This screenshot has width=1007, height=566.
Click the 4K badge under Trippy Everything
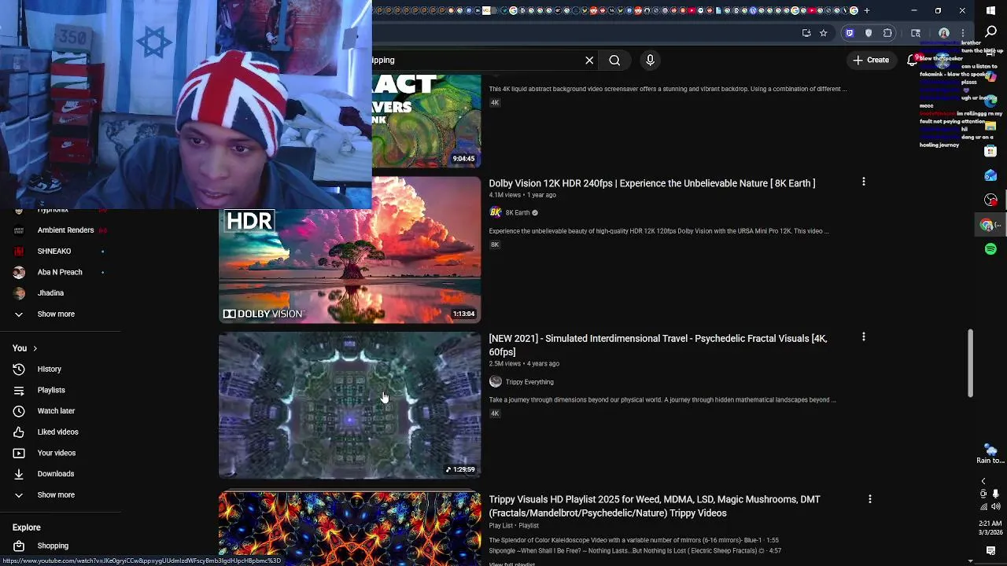(495, 413)
